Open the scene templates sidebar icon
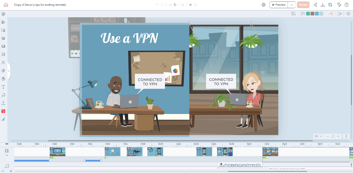This screenshot has height=173, width=353. click(3, 30)
